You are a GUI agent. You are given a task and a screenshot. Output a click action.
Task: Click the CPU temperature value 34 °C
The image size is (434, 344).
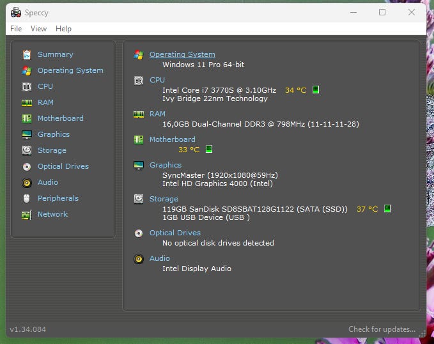295,90
